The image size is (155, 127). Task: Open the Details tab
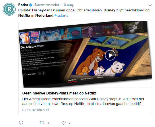coord(100,78)
